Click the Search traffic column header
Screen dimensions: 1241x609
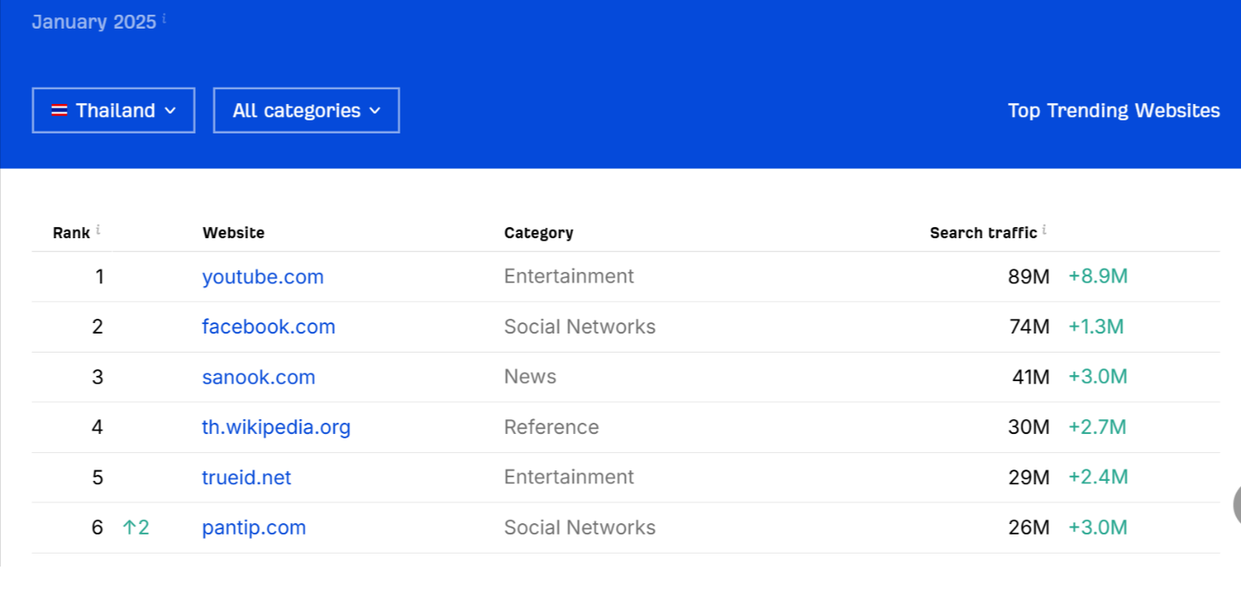(x=984, y=233)
